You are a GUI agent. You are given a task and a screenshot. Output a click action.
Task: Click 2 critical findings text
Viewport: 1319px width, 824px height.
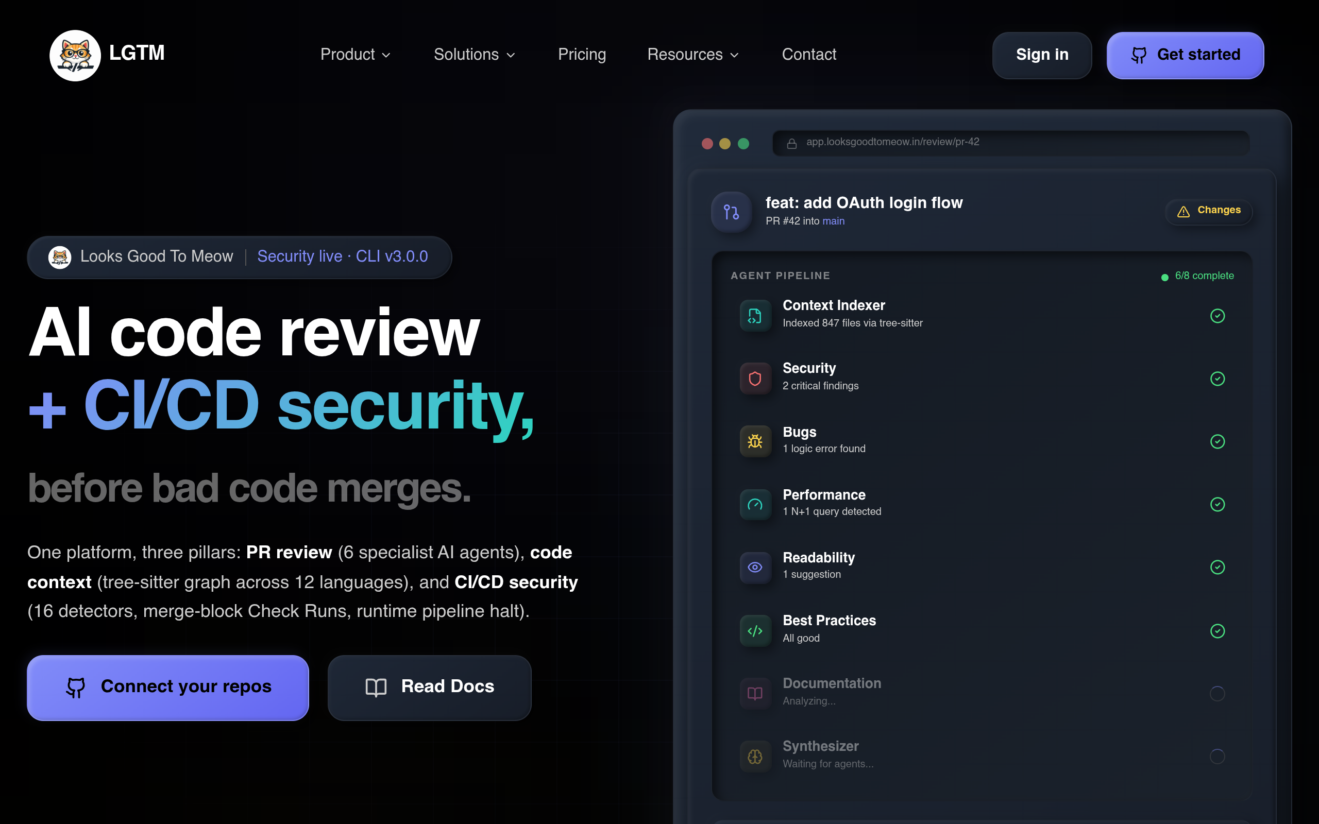820,386
